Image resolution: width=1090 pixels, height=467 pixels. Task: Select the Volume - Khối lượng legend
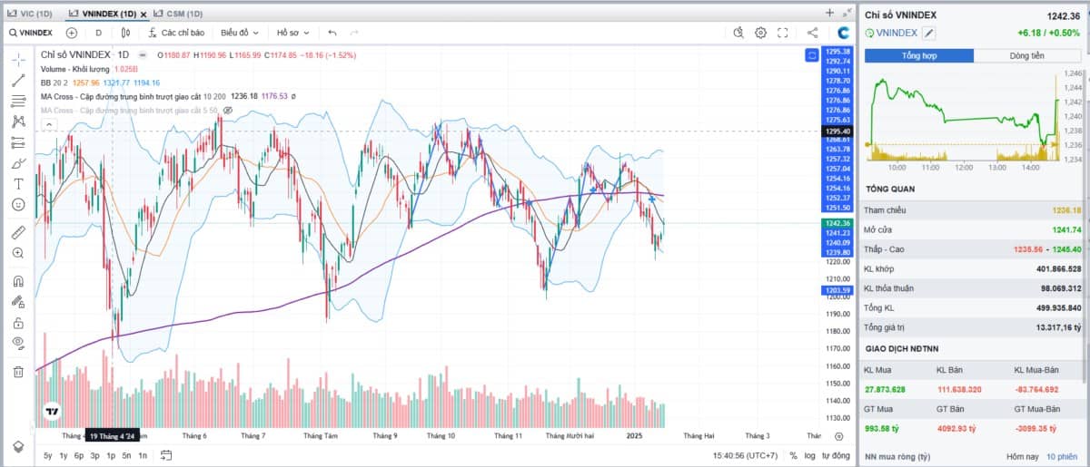76,69
